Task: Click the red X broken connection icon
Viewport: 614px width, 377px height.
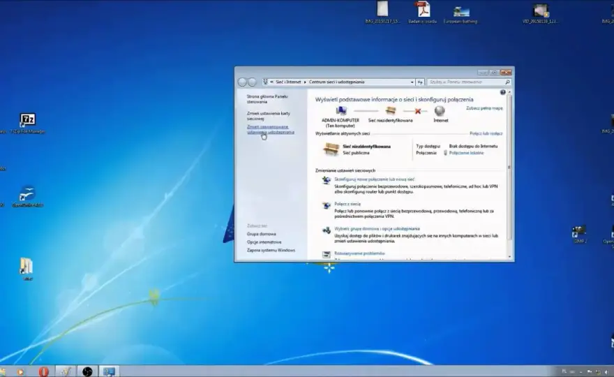Action: tap(418, 111)
